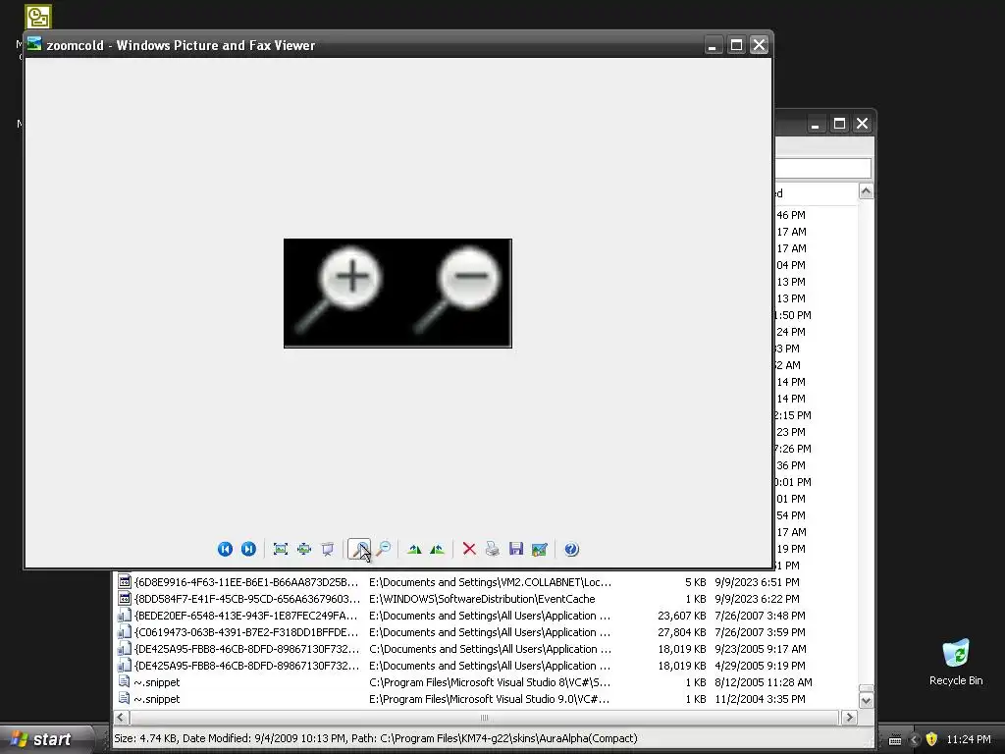Select {DE425A95... row on E: drive
Image resolution: width=1005 pixels, height=754 pixels.
coord(486,666)
